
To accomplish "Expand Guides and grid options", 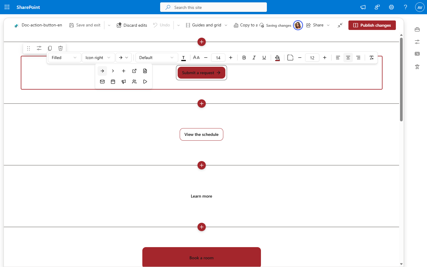I will tap(226, 25).
